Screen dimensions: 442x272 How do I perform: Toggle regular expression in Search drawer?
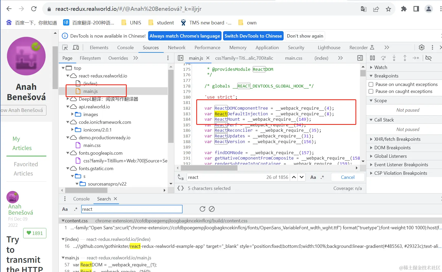click(x=76, y=209)
